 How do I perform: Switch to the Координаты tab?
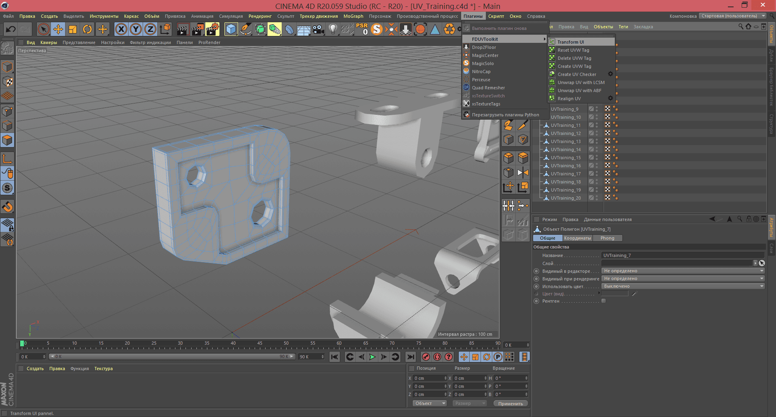tap(577, 238)
